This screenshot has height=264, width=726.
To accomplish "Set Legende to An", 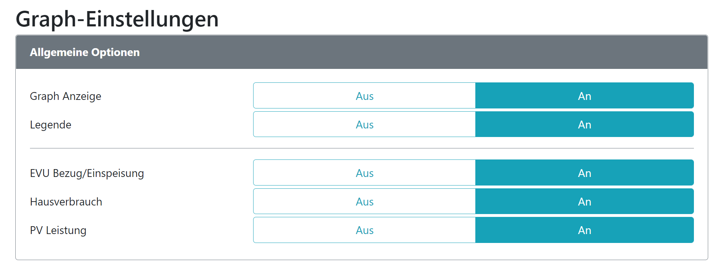I will [x=584, y=124].
